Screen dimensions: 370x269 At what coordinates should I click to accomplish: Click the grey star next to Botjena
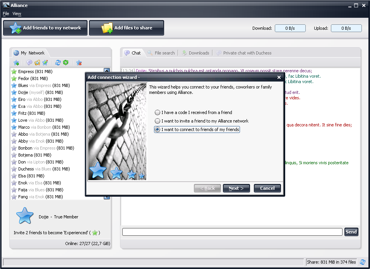(14, 155)
